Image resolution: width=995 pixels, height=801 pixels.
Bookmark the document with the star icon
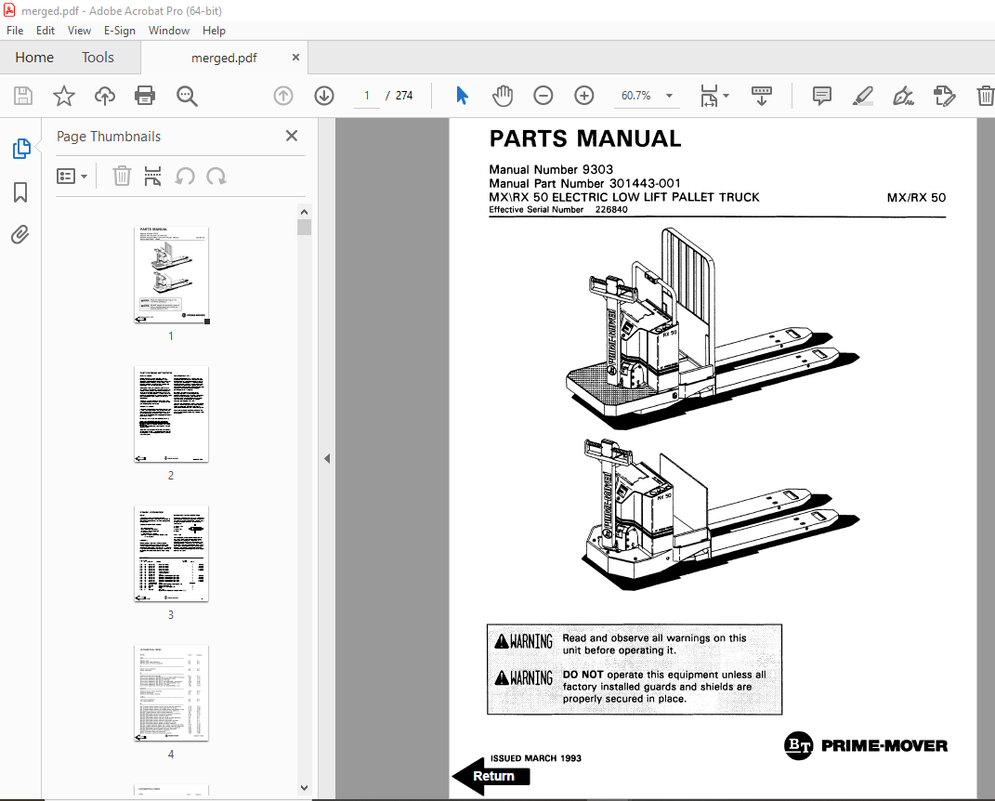click(x=63, y=96)
